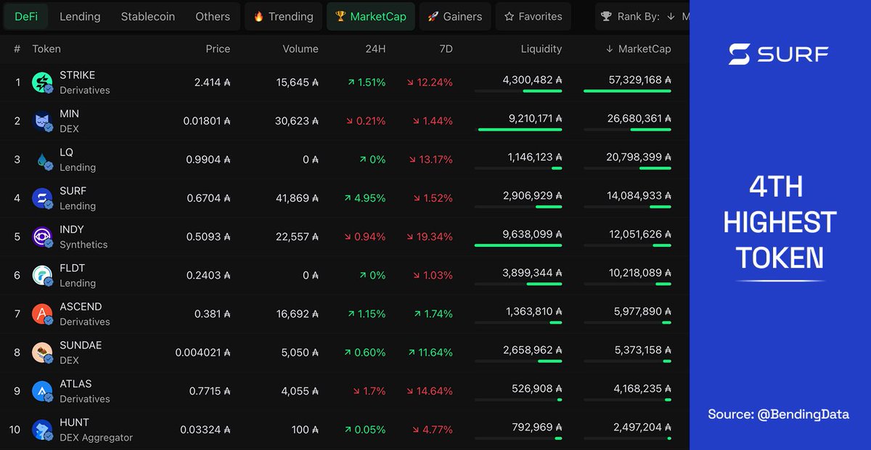This screenshot has height=450, width=871.
Task: Select the Trending filter button
Action: [283, 16]
